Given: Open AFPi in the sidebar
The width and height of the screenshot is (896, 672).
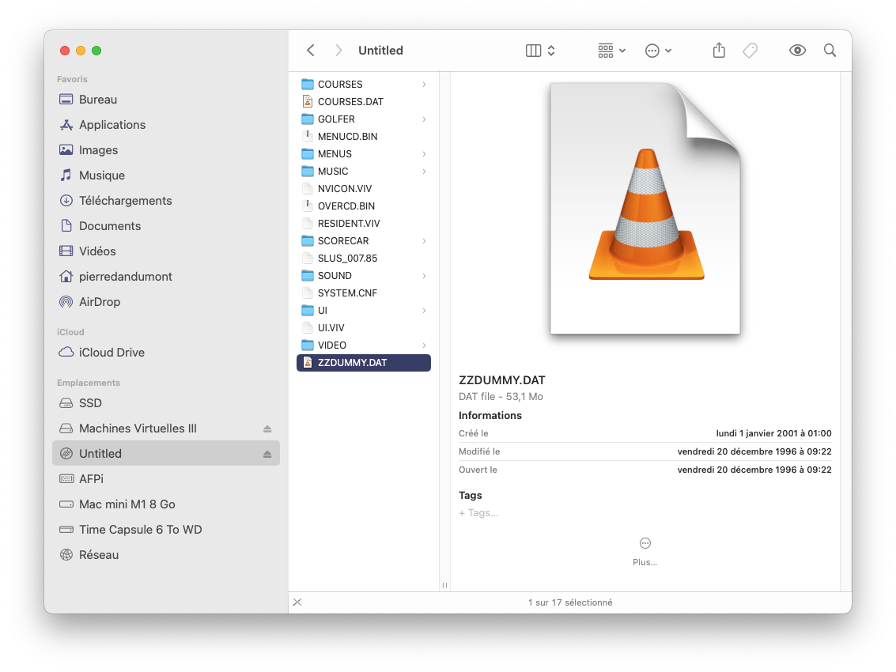Looking at the screenshot, I should tap(166, 479).
